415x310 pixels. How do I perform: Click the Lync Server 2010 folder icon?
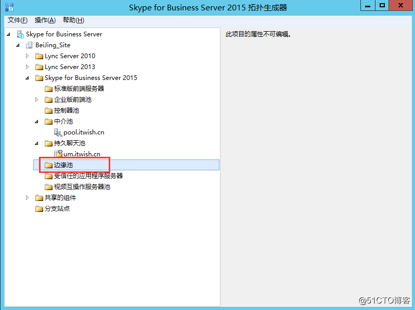(39, 56)
